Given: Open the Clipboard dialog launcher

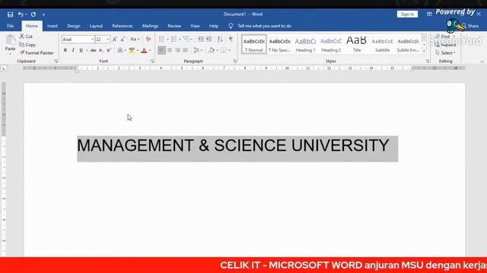Looking at the screenshot, I should click(x=56, y=61).
